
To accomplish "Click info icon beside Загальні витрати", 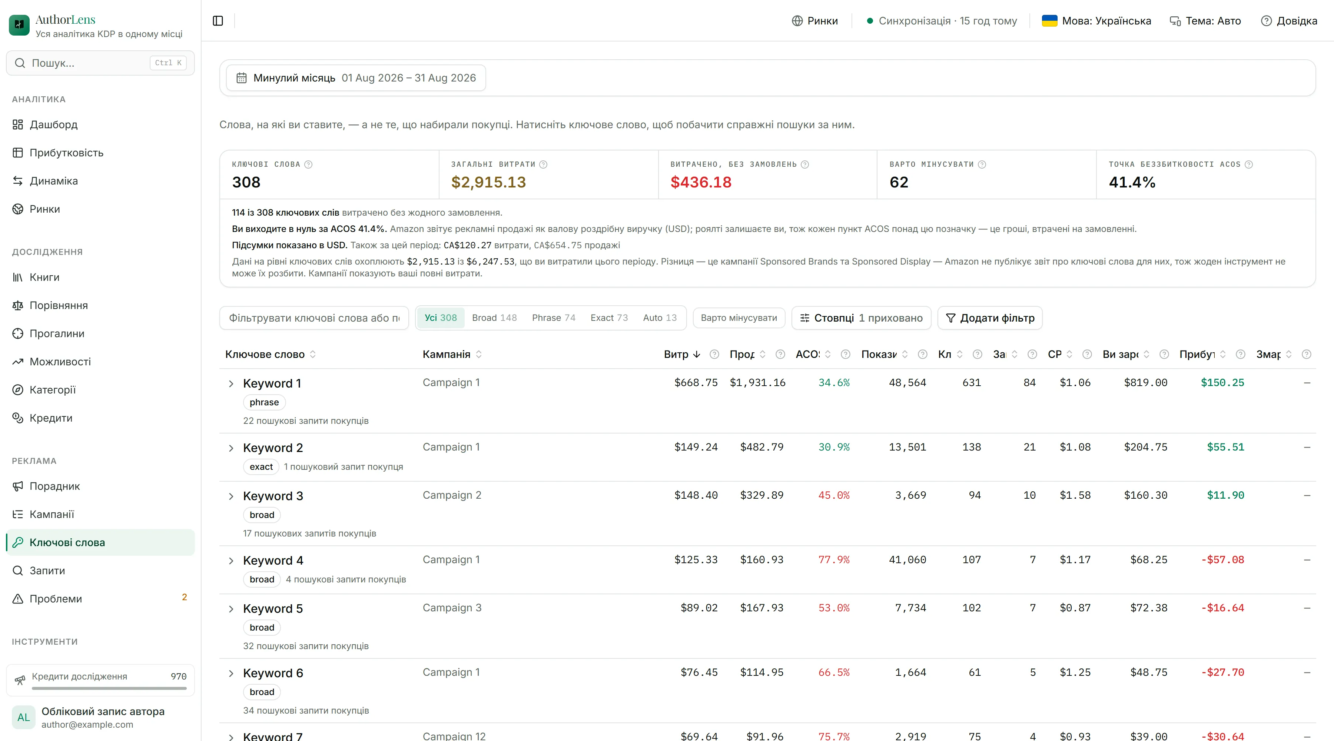I will 543,164.
